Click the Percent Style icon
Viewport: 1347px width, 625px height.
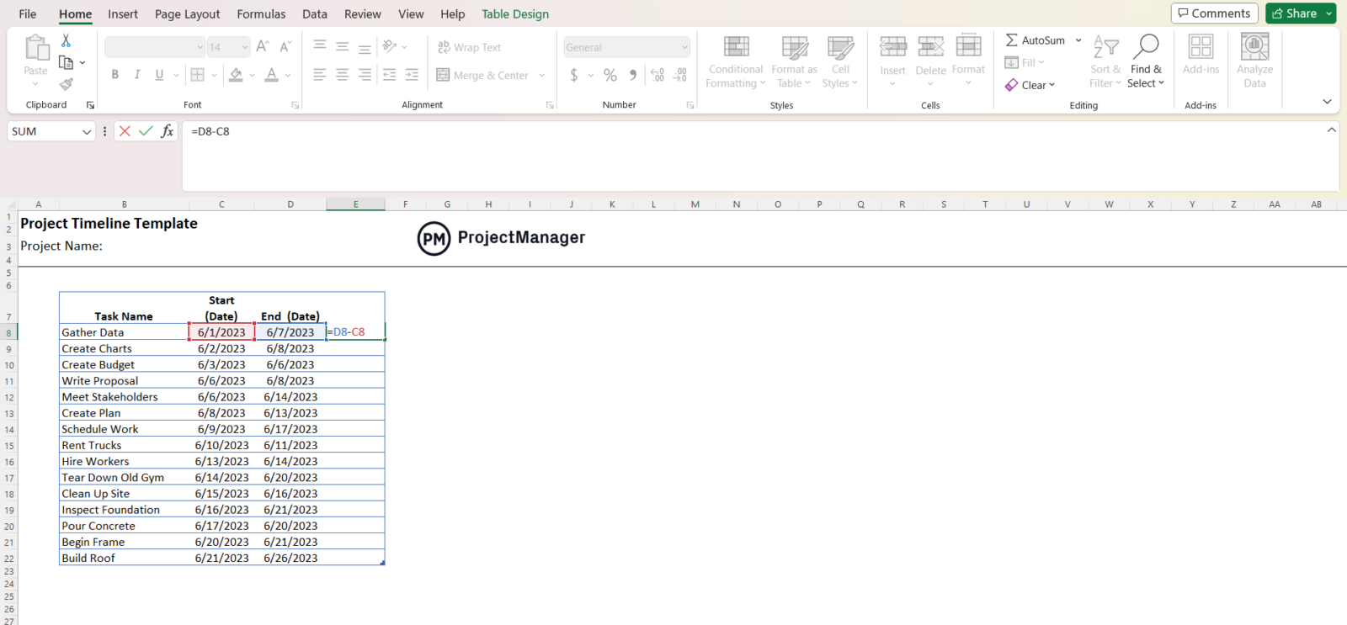[610, 75]
